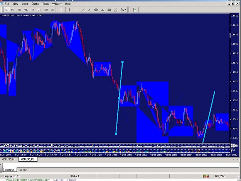Switch chart to M30 timeframe
241x181 pixels.
click(46, 10)
